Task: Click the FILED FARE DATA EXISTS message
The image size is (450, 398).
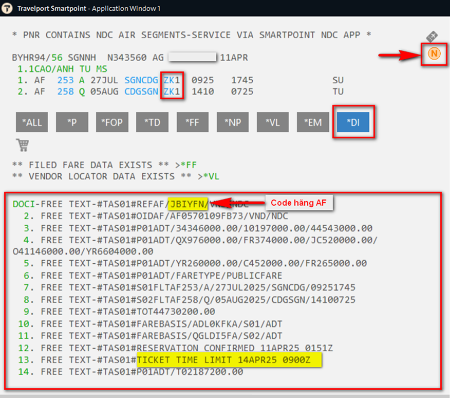Action: coord(90,165)
